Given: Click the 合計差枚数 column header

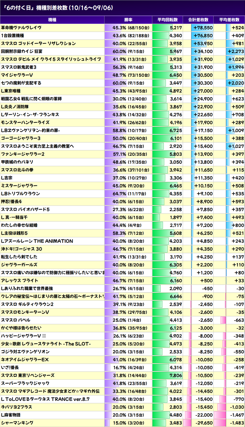Looking at the screenshot, I should (x=198, y=20).
